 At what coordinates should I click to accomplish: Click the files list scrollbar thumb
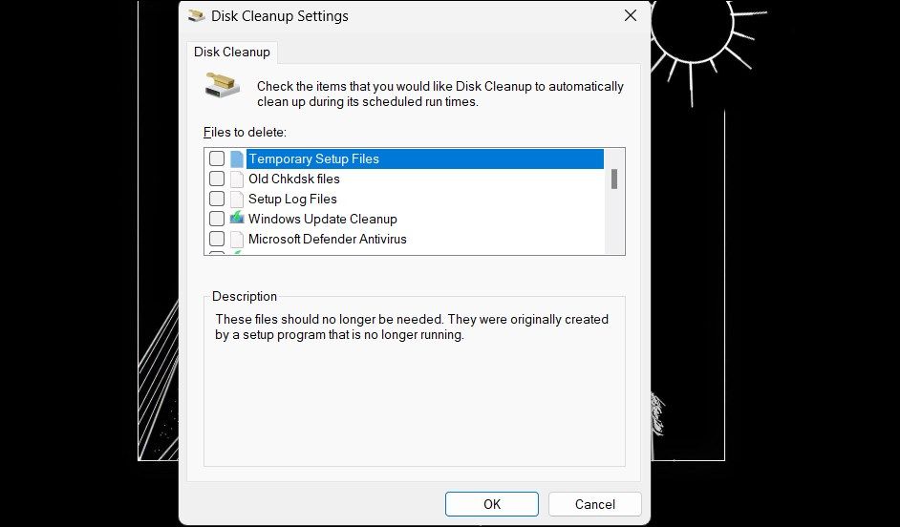coord(614,179)
